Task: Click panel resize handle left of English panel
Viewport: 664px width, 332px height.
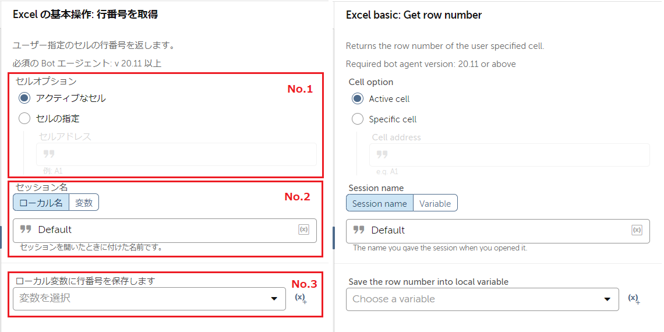Action: pyautogui.click(x=333, y=238)
